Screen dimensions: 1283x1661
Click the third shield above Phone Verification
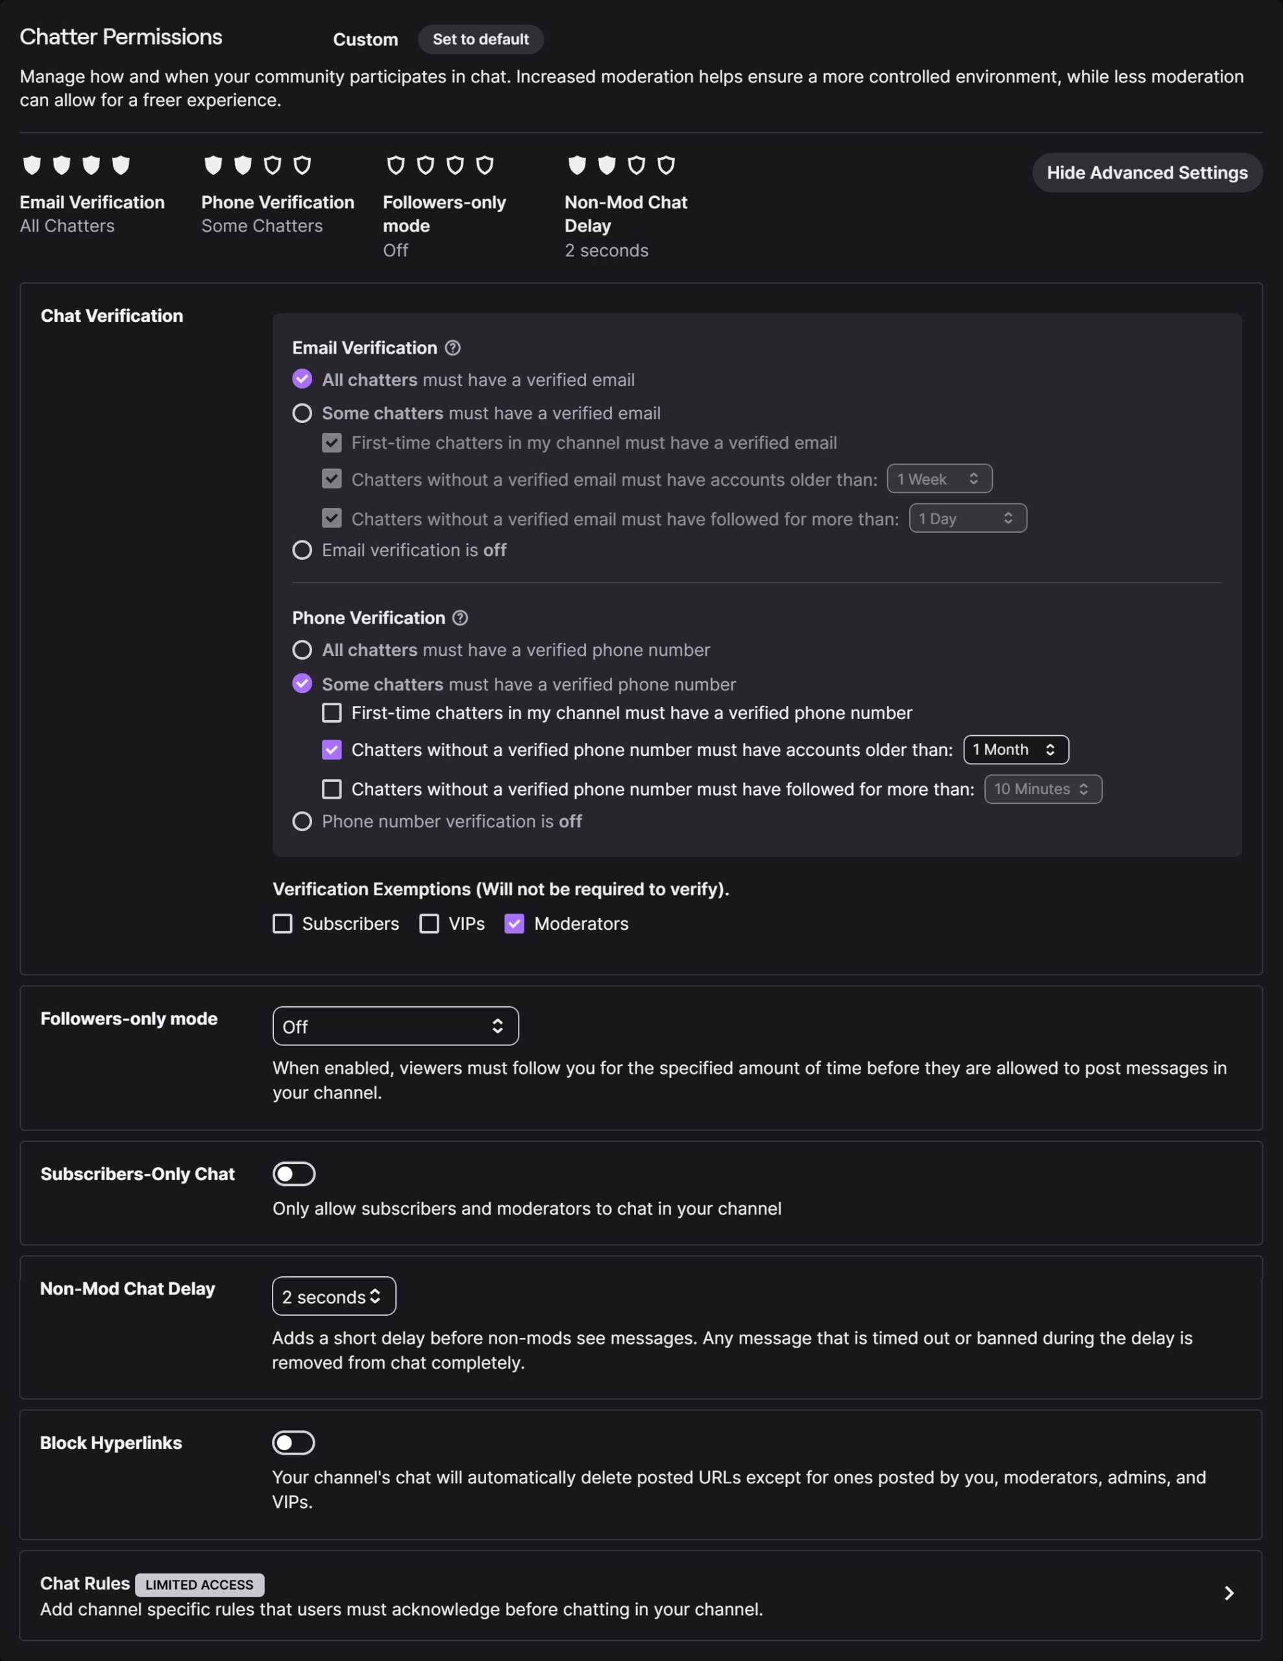point(273,165)
